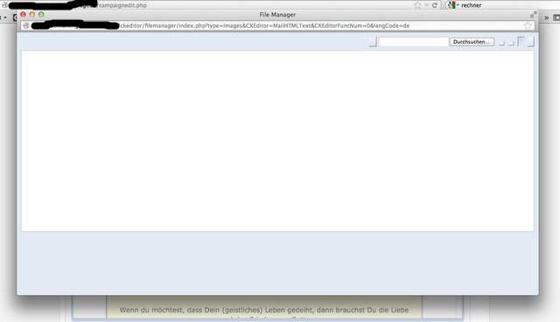Zoom File Manager window with green button
560x322 pixels.
(x=41, y=15)
